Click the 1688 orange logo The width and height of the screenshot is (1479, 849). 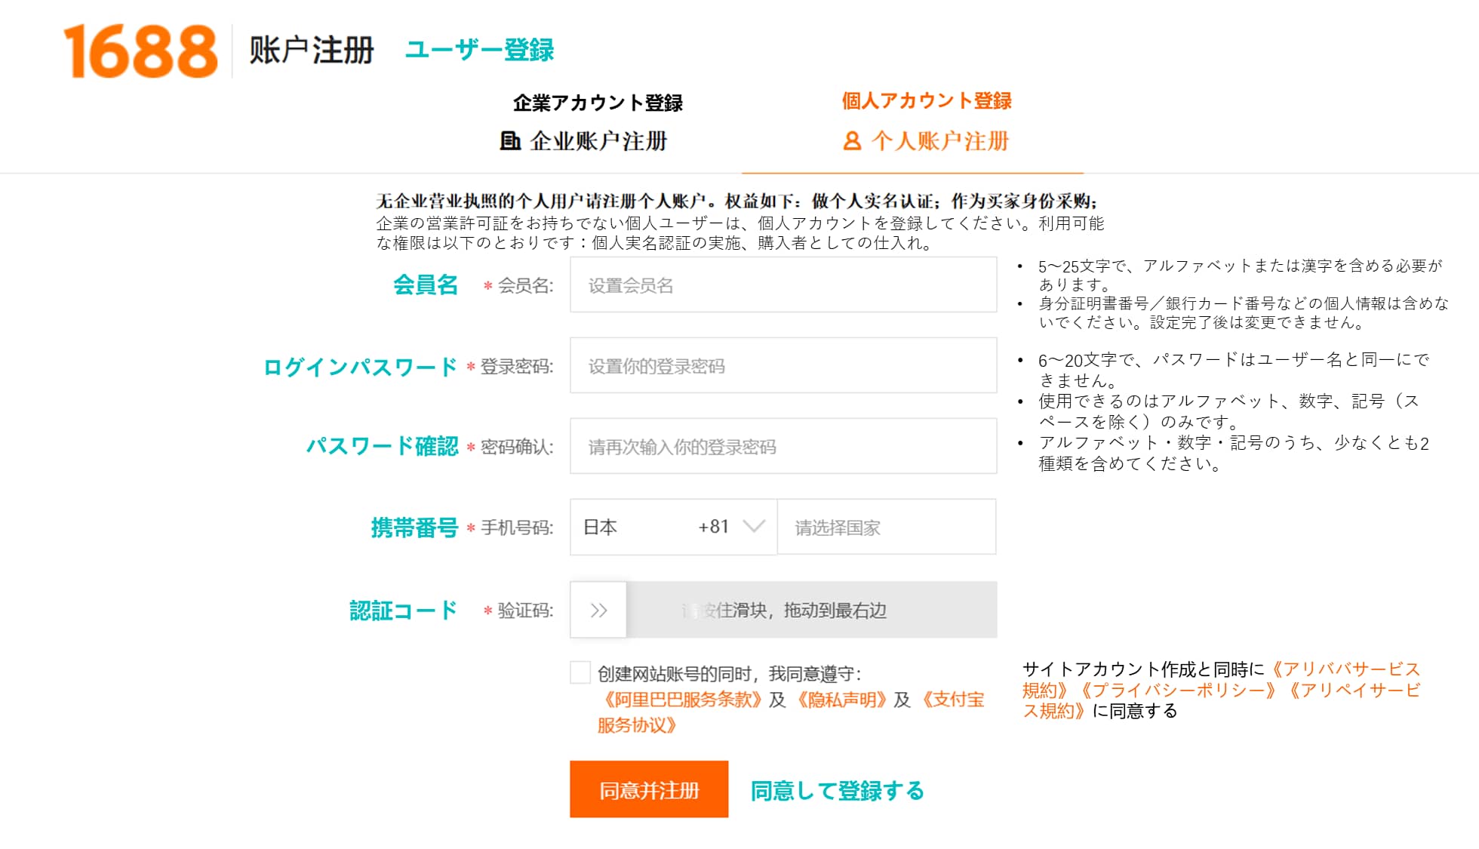(x=140, y=51)
